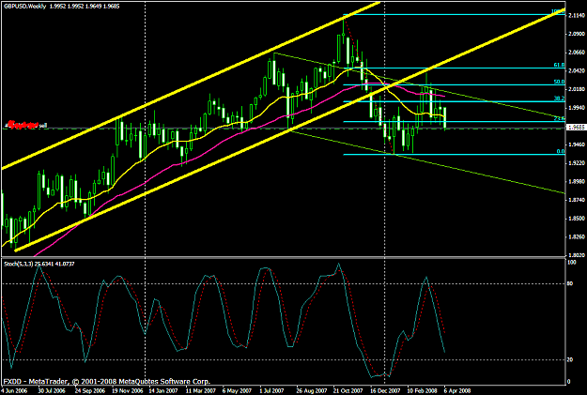The image size is (587, 395).
Task: Select the 2.0420 price axis label
Action: (x=577, y=70)
